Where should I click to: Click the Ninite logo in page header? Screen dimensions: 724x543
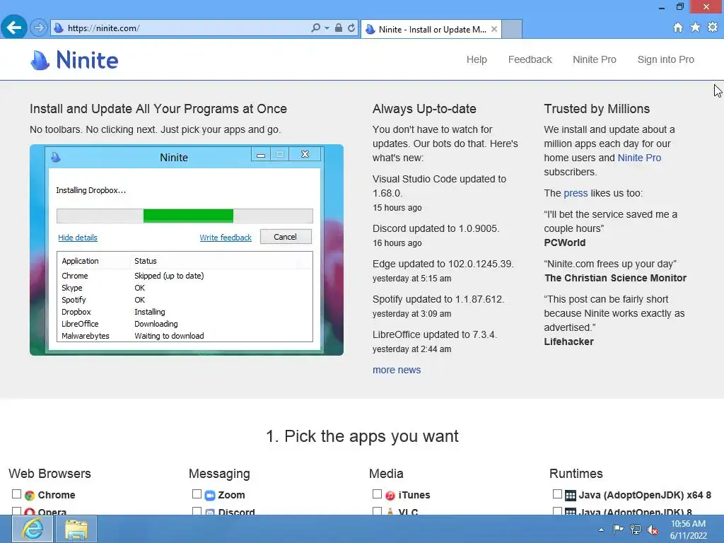tap(74, 60)
